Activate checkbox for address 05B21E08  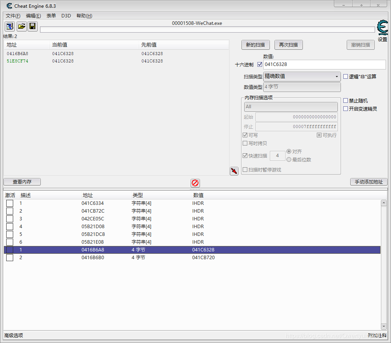point(10,242)
